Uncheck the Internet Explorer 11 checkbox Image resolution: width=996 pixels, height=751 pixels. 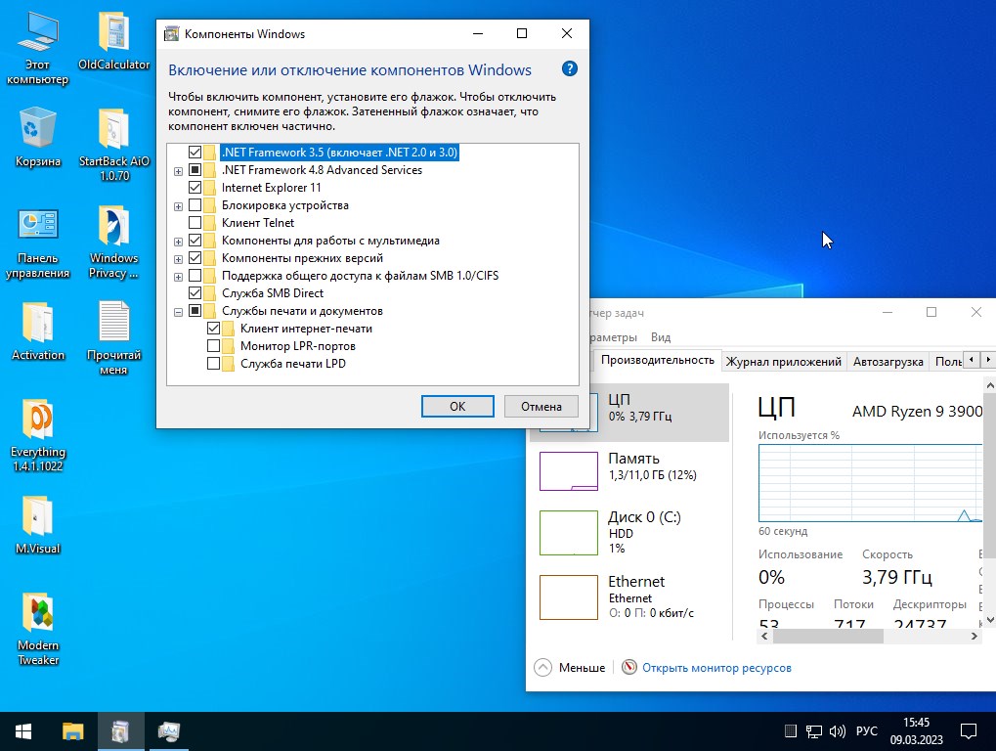[195, 188]
